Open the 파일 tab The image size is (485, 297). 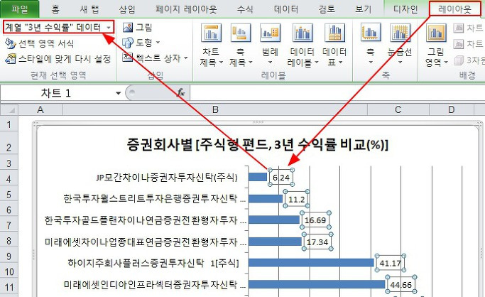coord(20,9)
